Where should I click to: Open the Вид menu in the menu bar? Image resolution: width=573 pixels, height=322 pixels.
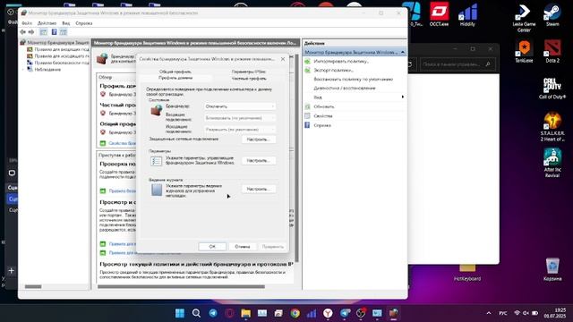click(65, 23)
